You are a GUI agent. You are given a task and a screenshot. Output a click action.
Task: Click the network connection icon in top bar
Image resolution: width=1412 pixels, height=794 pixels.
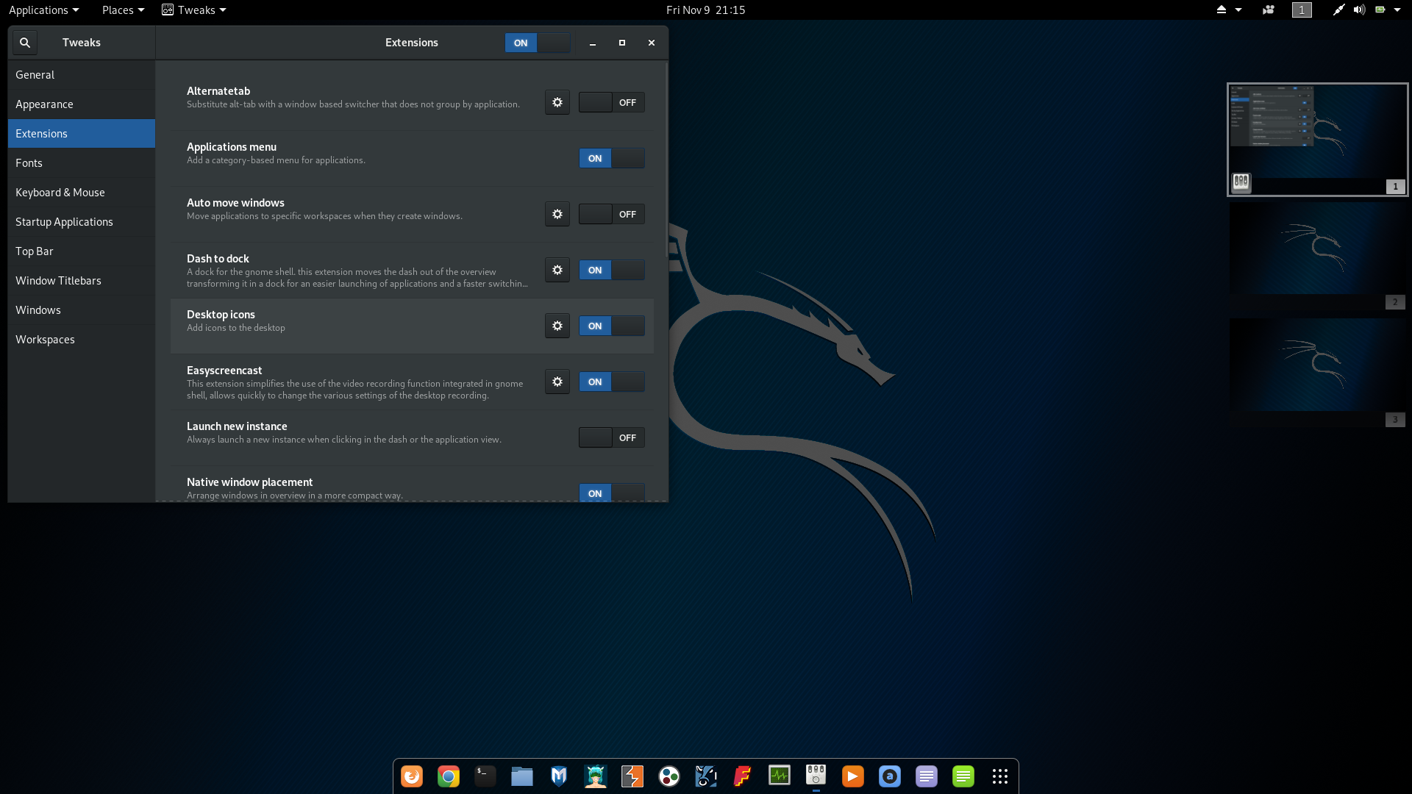[x=1338, y=10]
